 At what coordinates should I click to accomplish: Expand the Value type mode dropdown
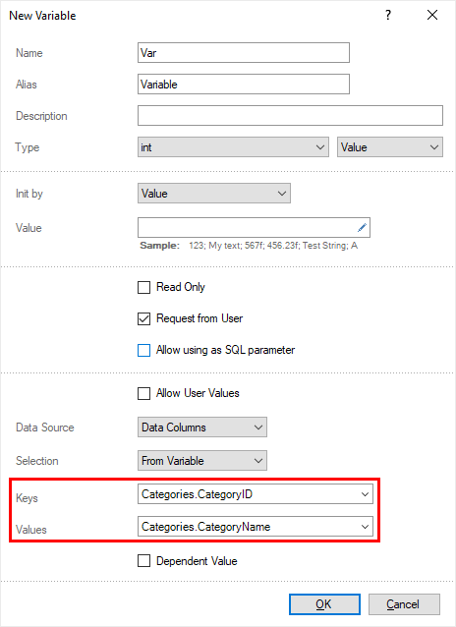(x=390, y=147)
